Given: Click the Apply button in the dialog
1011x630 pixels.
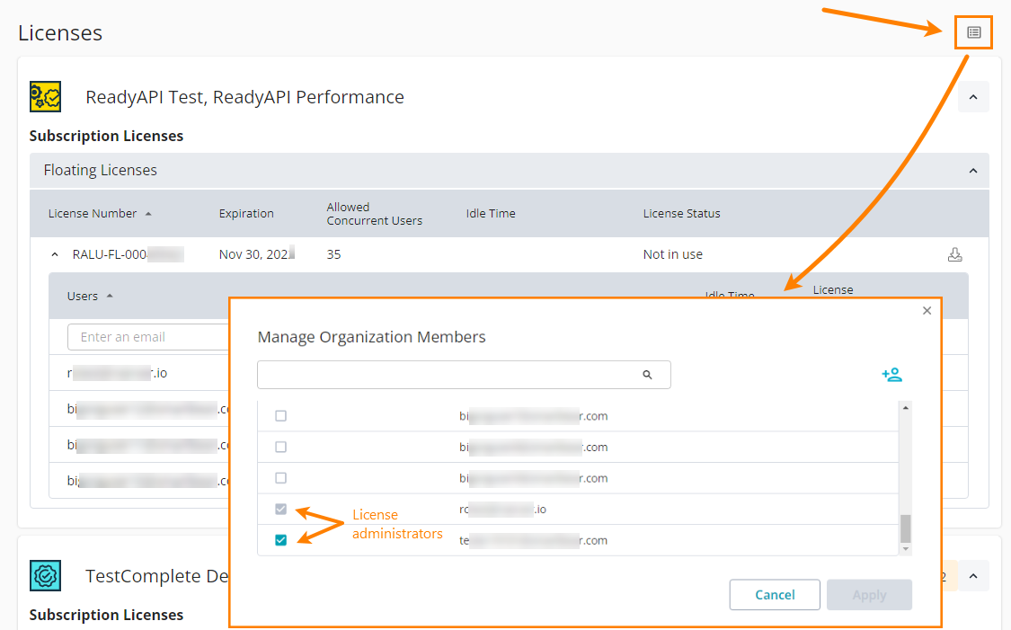Looking at the screenshot, I should pos(869,594).
